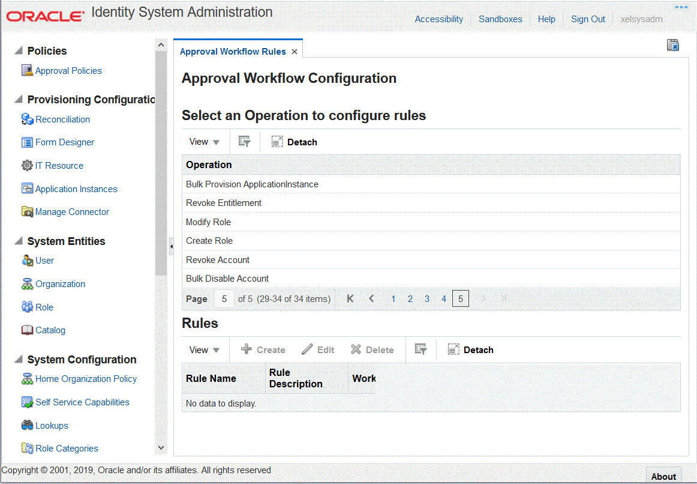Click Query by Example icon in Rules toolbar

click(x=420, y=349)
